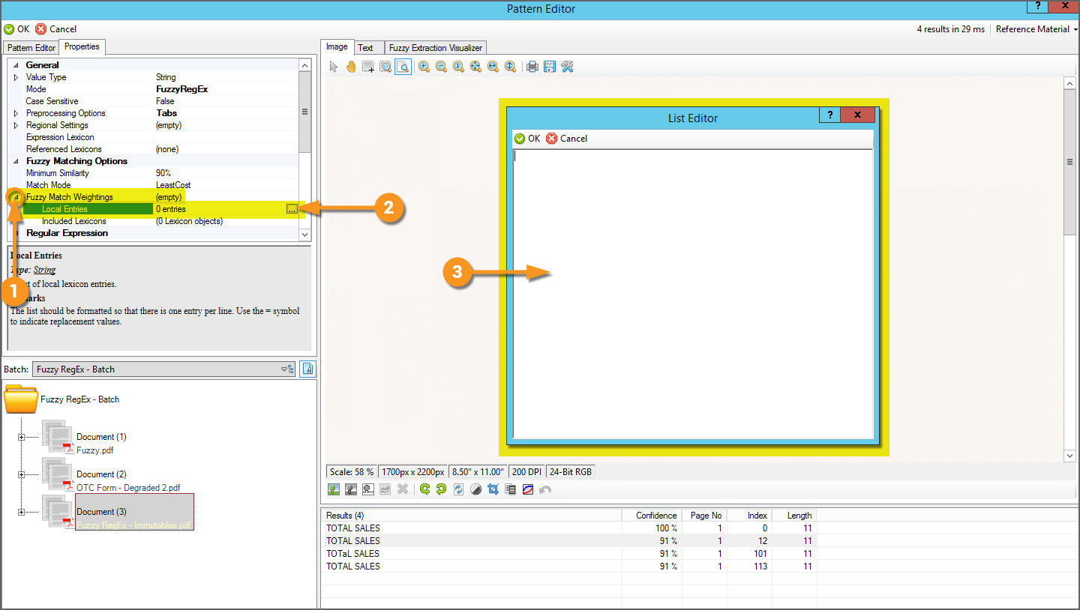Click the text lines document icon

click(x=511, y=489)
